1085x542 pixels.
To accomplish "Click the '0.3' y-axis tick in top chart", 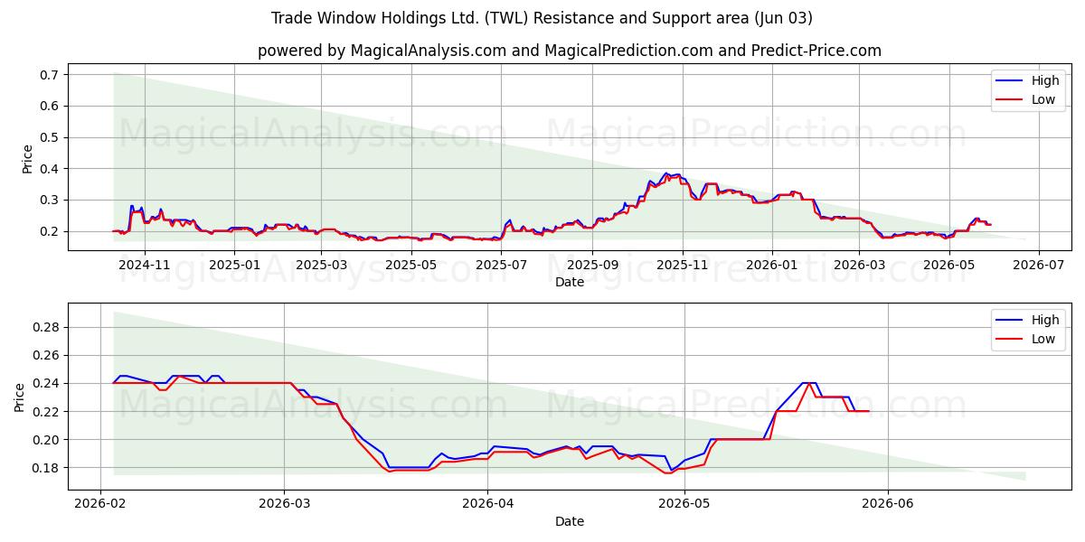I will tap(51, 200).
